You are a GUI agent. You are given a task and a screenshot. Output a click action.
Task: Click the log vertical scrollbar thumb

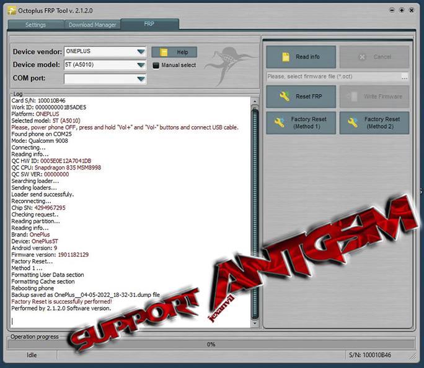(x=254, y=213)
